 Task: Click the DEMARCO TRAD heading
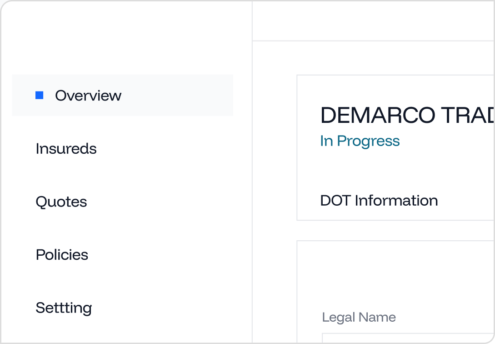coord(407,115)
